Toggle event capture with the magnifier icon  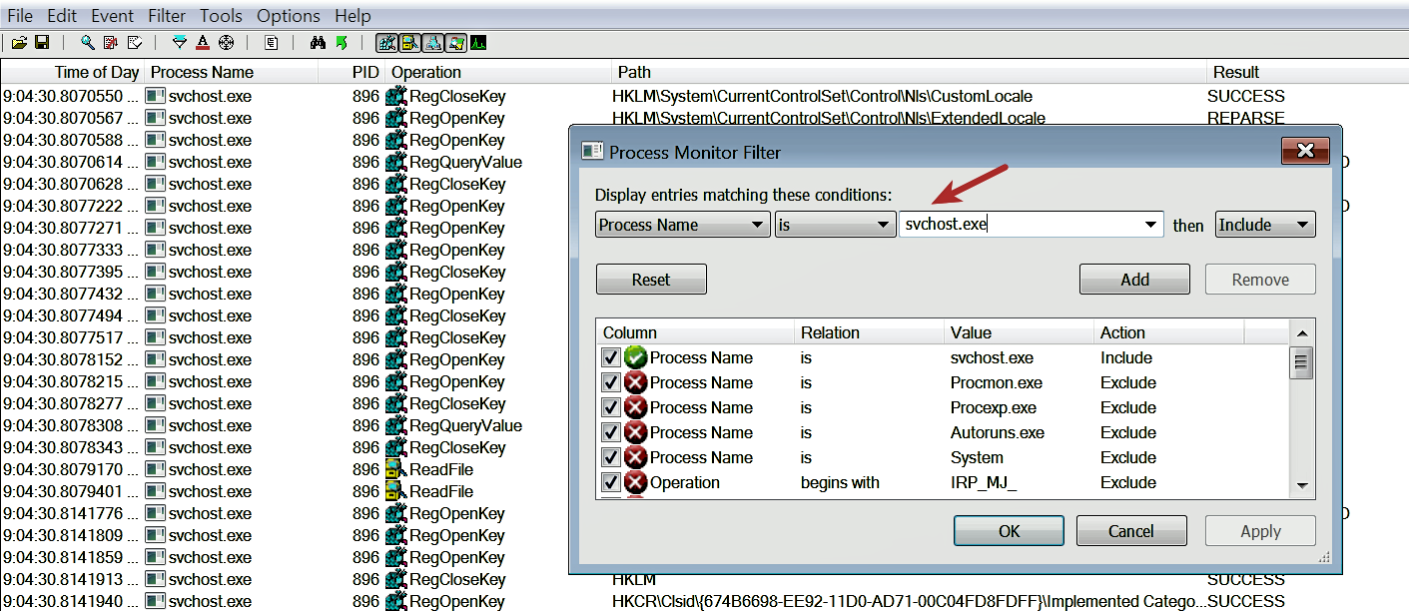pyautogui.click(x=88, y=43)
